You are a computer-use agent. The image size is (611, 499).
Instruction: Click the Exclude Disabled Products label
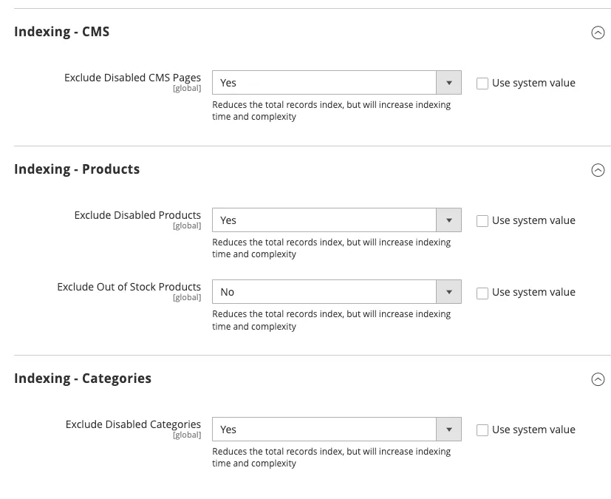click(137, 215)
